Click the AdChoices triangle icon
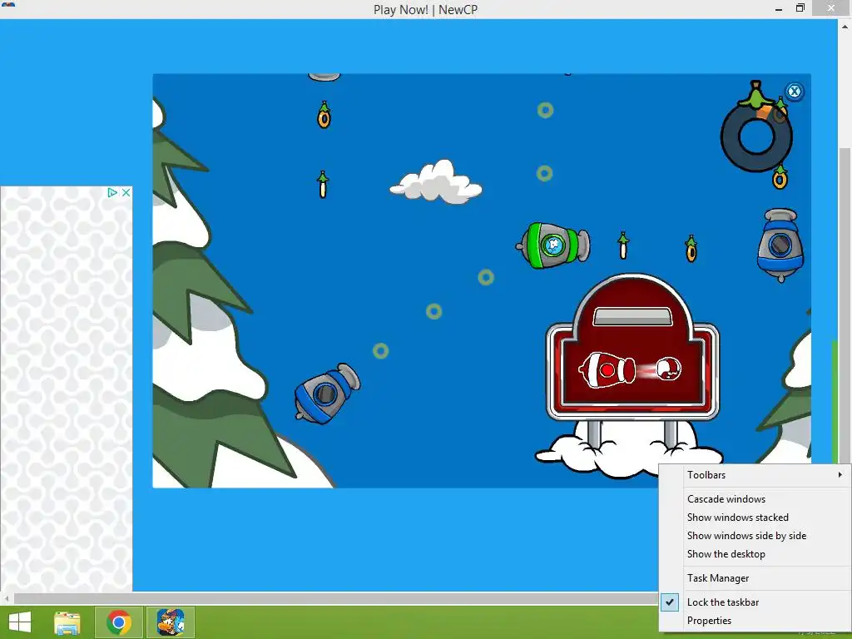 [112, 192]
